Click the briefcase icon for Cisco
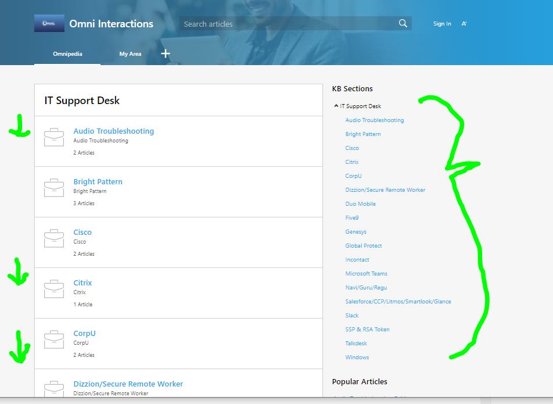 click(x=54, y=238)
